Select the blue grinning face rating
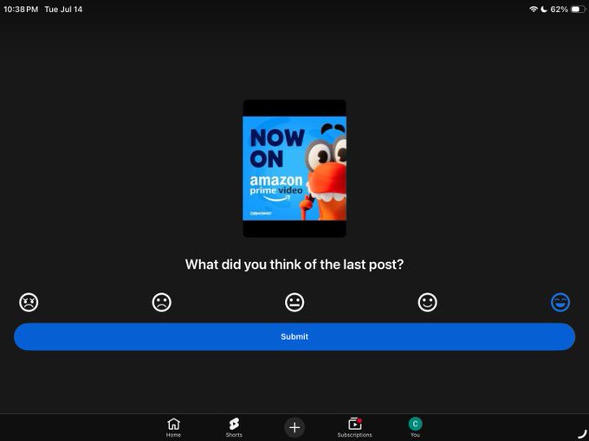 pos(560,303)
